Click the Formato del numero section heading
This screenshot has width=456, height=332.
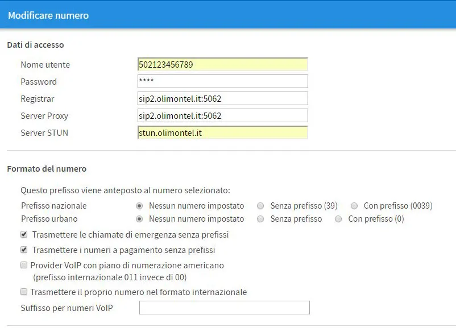[47, 169]
